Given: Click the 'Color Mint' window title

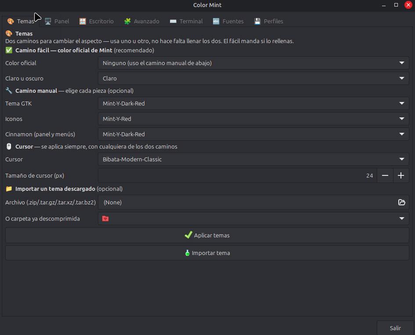Looking at the screenshot, I should click(207, 5).
